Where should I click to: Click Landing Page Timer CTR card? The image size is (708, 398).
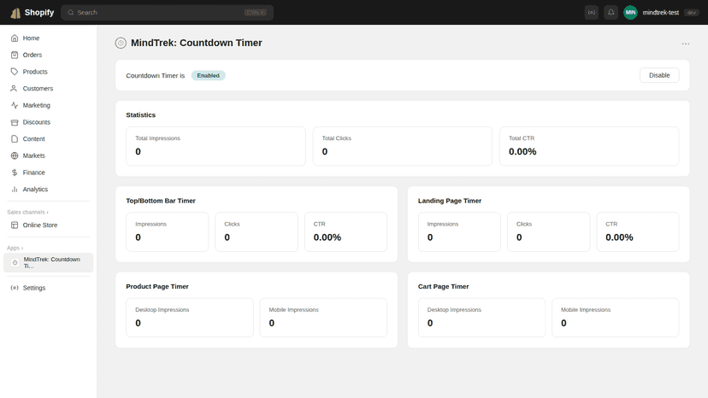point(638,232)
